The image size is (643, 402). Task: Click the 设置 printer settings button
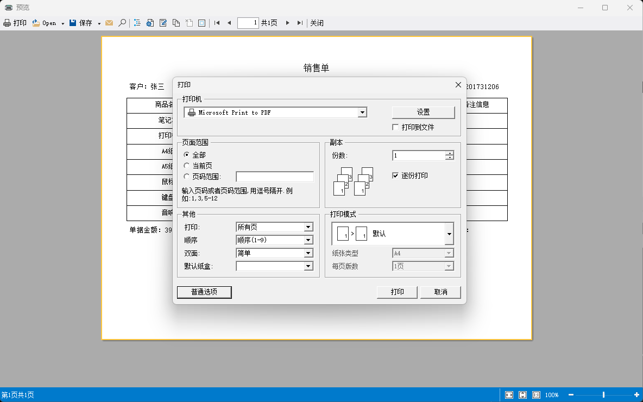tap(423, 112)
